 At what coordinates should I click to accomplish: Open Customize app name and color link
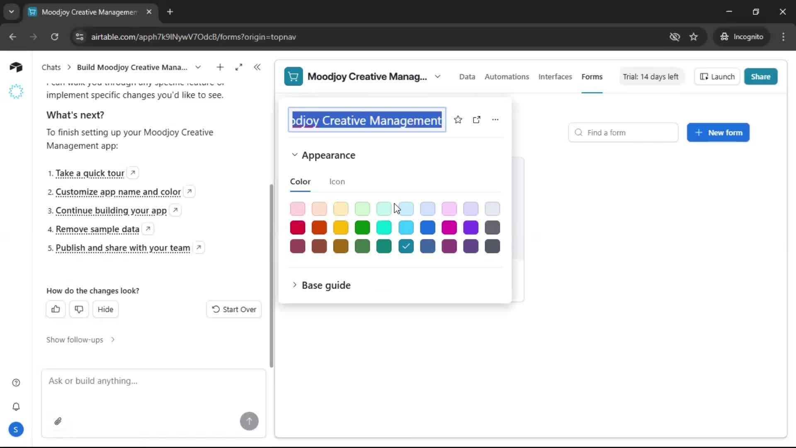(x=118, y=192)
